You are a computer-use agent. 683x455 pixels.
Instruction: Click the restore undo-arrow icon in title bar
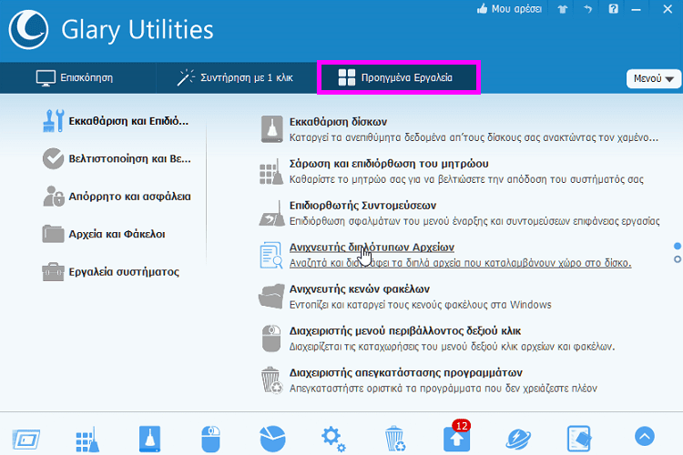point(588,9)
